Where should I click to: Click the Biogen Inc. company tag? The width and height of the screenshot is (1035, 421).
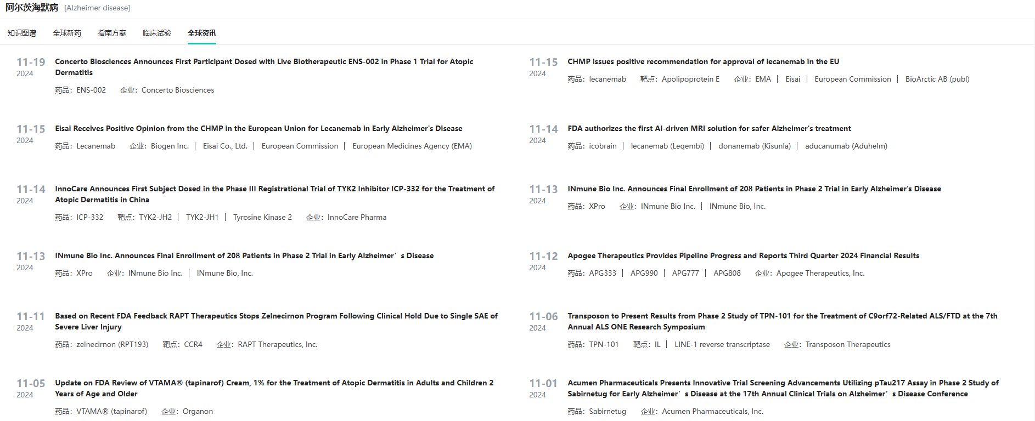pyautogui.click(x=170, y=146)
